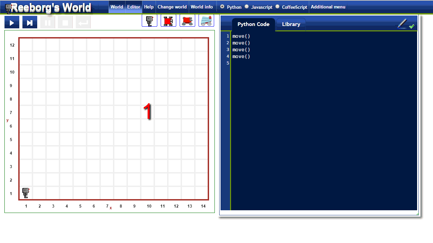This screenshot has height=243, width=433.
Task: Select the Python language radio button
Action: click(x=222, y=6)
